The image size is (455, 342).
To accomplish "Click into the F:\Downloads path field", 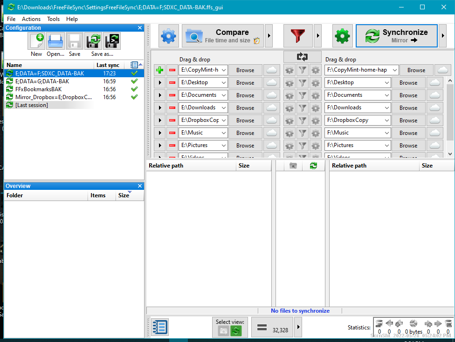I will point(354,108).
